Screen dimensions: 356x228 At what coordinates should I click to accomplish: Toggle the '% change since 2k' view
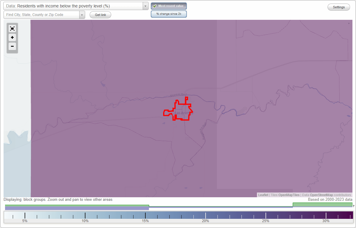click(169, 14)
